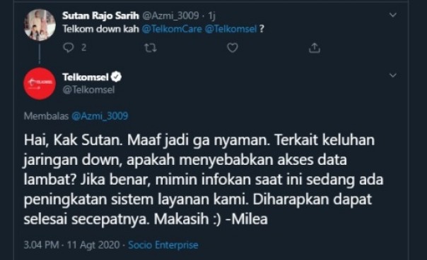Expand the options chevron on Telkomsel's reply
Image resolution: width=427 pixels, height=260 pixels.
392,75
